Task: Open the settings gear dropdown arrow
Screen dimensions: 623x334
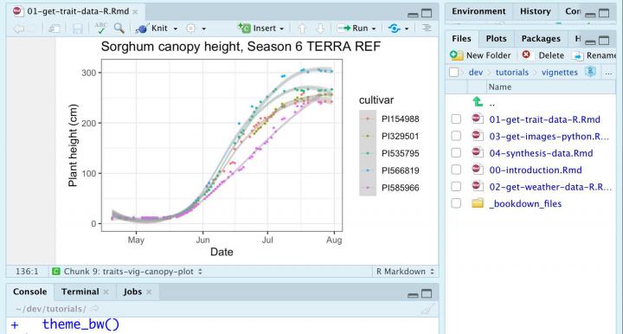Action: (x=204, y=29)
